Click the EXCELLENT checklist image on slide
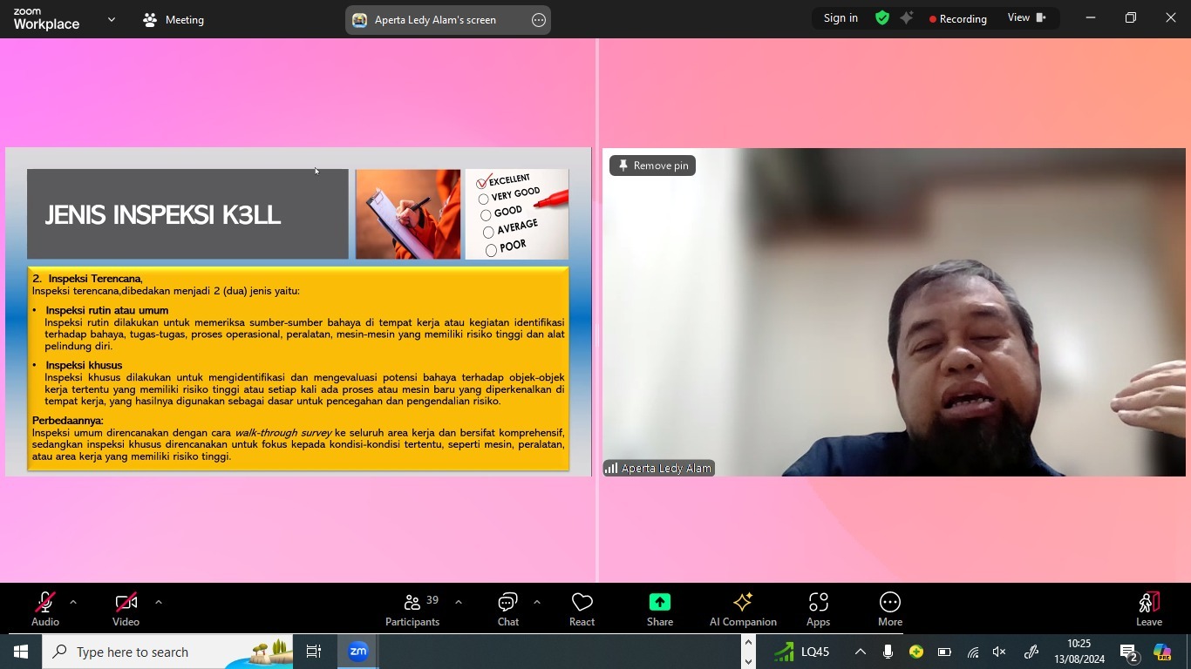1191x669 pixels. (517, 214)
